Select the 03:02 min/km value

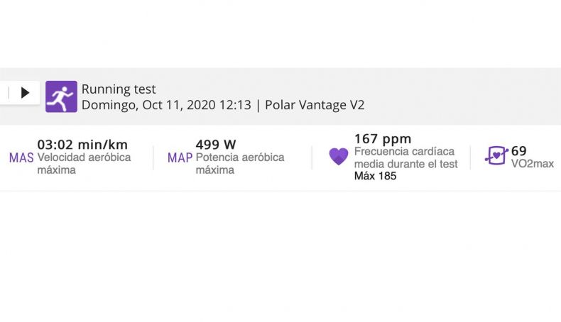(82, 145)
